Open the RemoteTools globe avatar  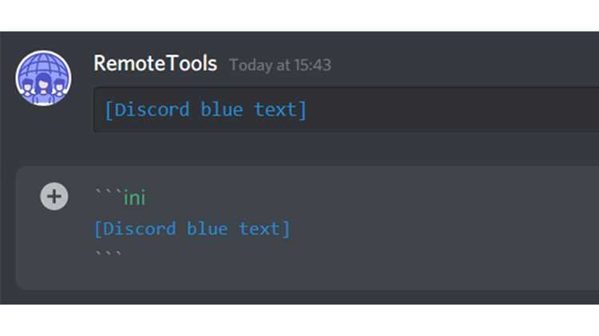[x=43, y=78]
